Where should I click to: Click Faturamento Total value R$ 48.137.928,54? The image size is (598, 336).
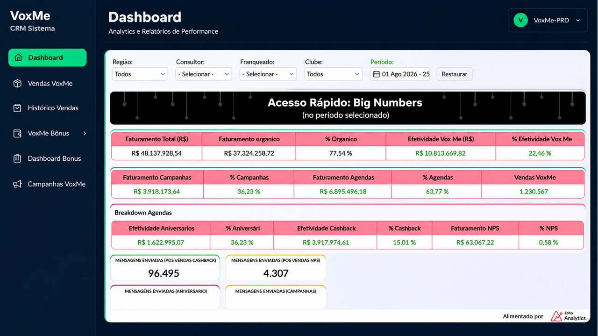pyautogui.click(x=157, y=153)
